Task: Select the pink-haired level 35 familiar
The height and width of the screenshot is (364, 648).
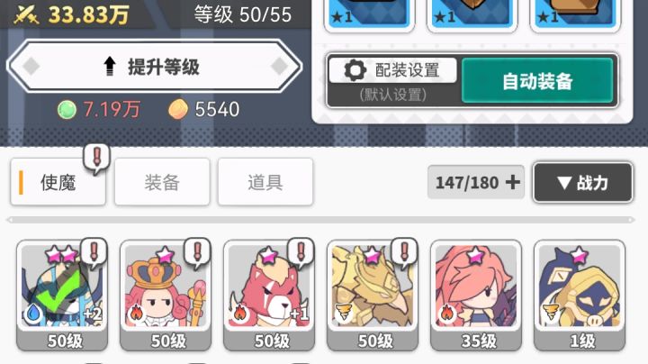Action: (x=476, y=296)
